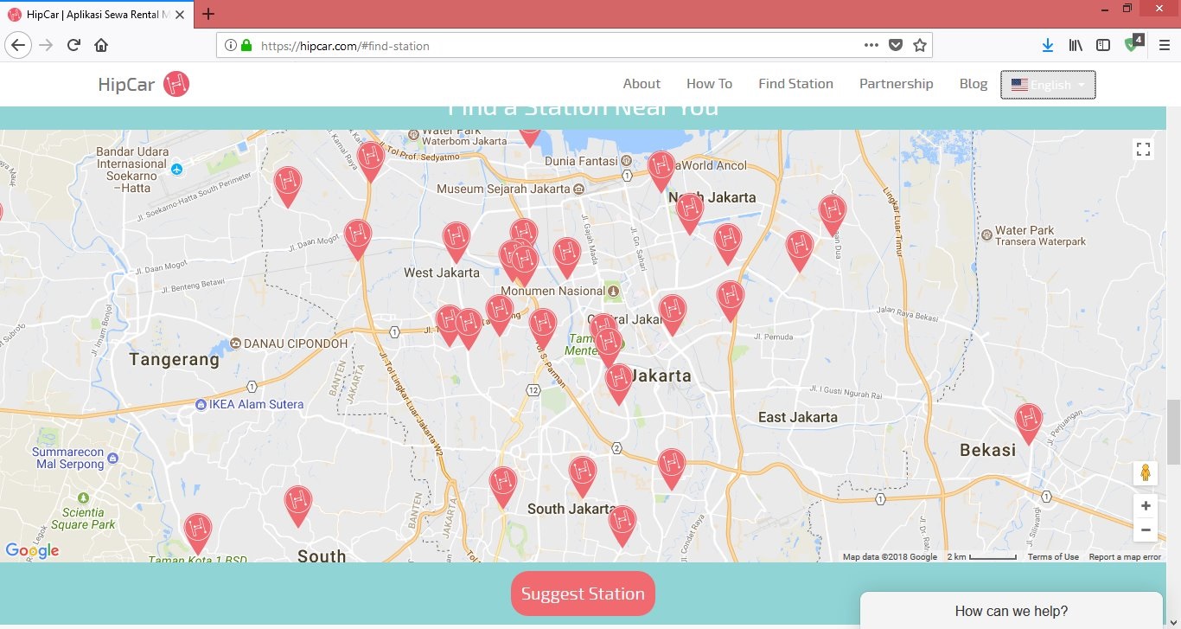Open the page actions three-dot menu
This screenshot has width=1181, height=629.
pyautogui.click(x=871, y=45)
